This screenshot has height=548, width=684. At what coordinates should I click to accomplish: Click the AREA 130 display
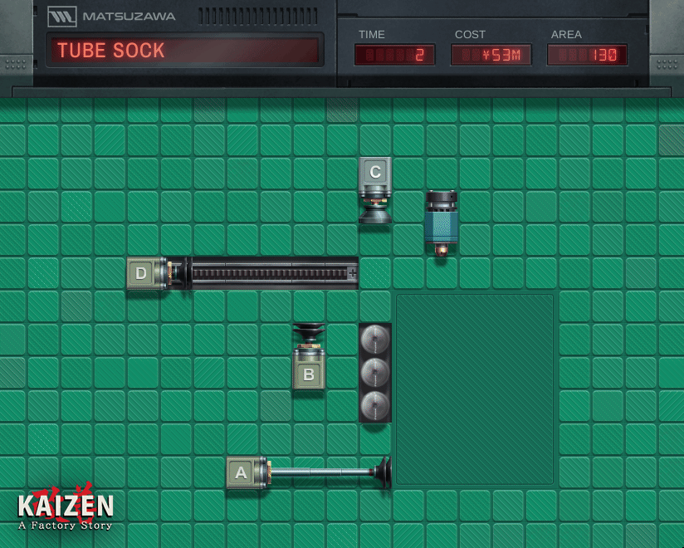tap(587, 55)
